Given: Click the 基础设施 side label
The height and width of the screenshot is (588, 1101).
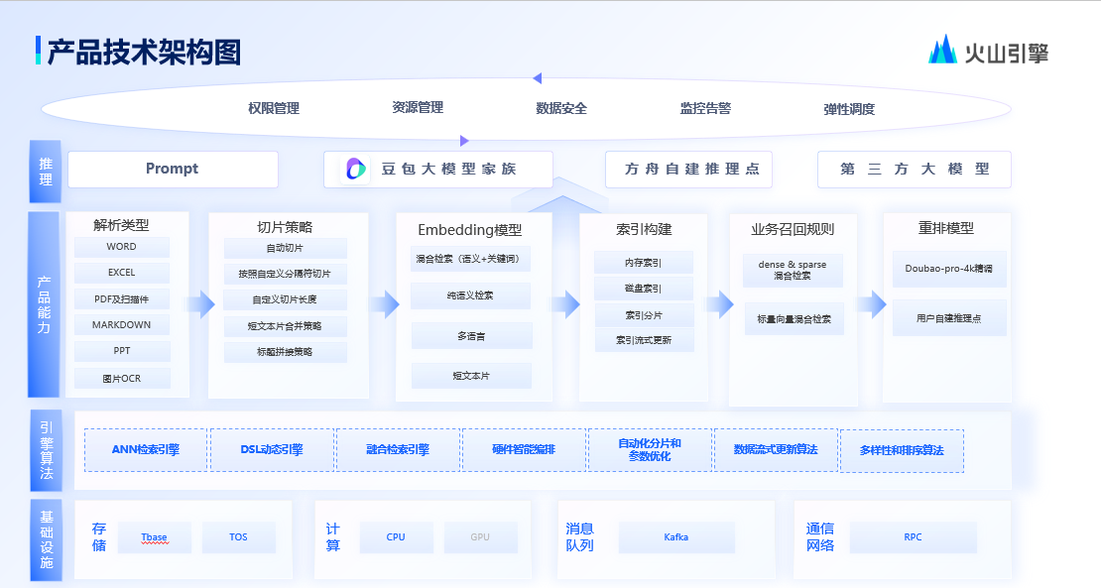Looking at the screenshot, I should point(47,539).
